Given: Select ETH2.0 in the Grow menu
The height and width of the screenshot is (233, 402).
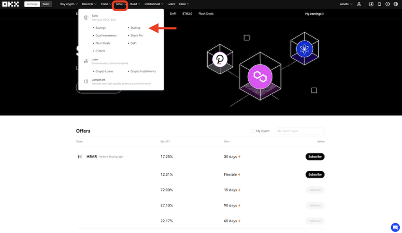Looking at the screenshot, I should [100, 51].
